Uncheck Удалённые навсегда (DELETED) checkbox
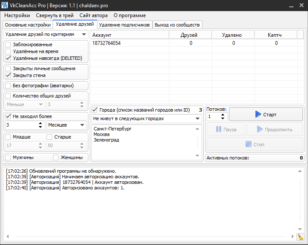The image size is (308, 245). [8, 58]
